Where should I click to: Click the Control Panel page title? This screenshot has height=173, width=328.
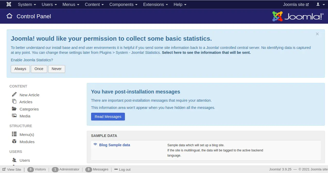[x=34, y=16]
